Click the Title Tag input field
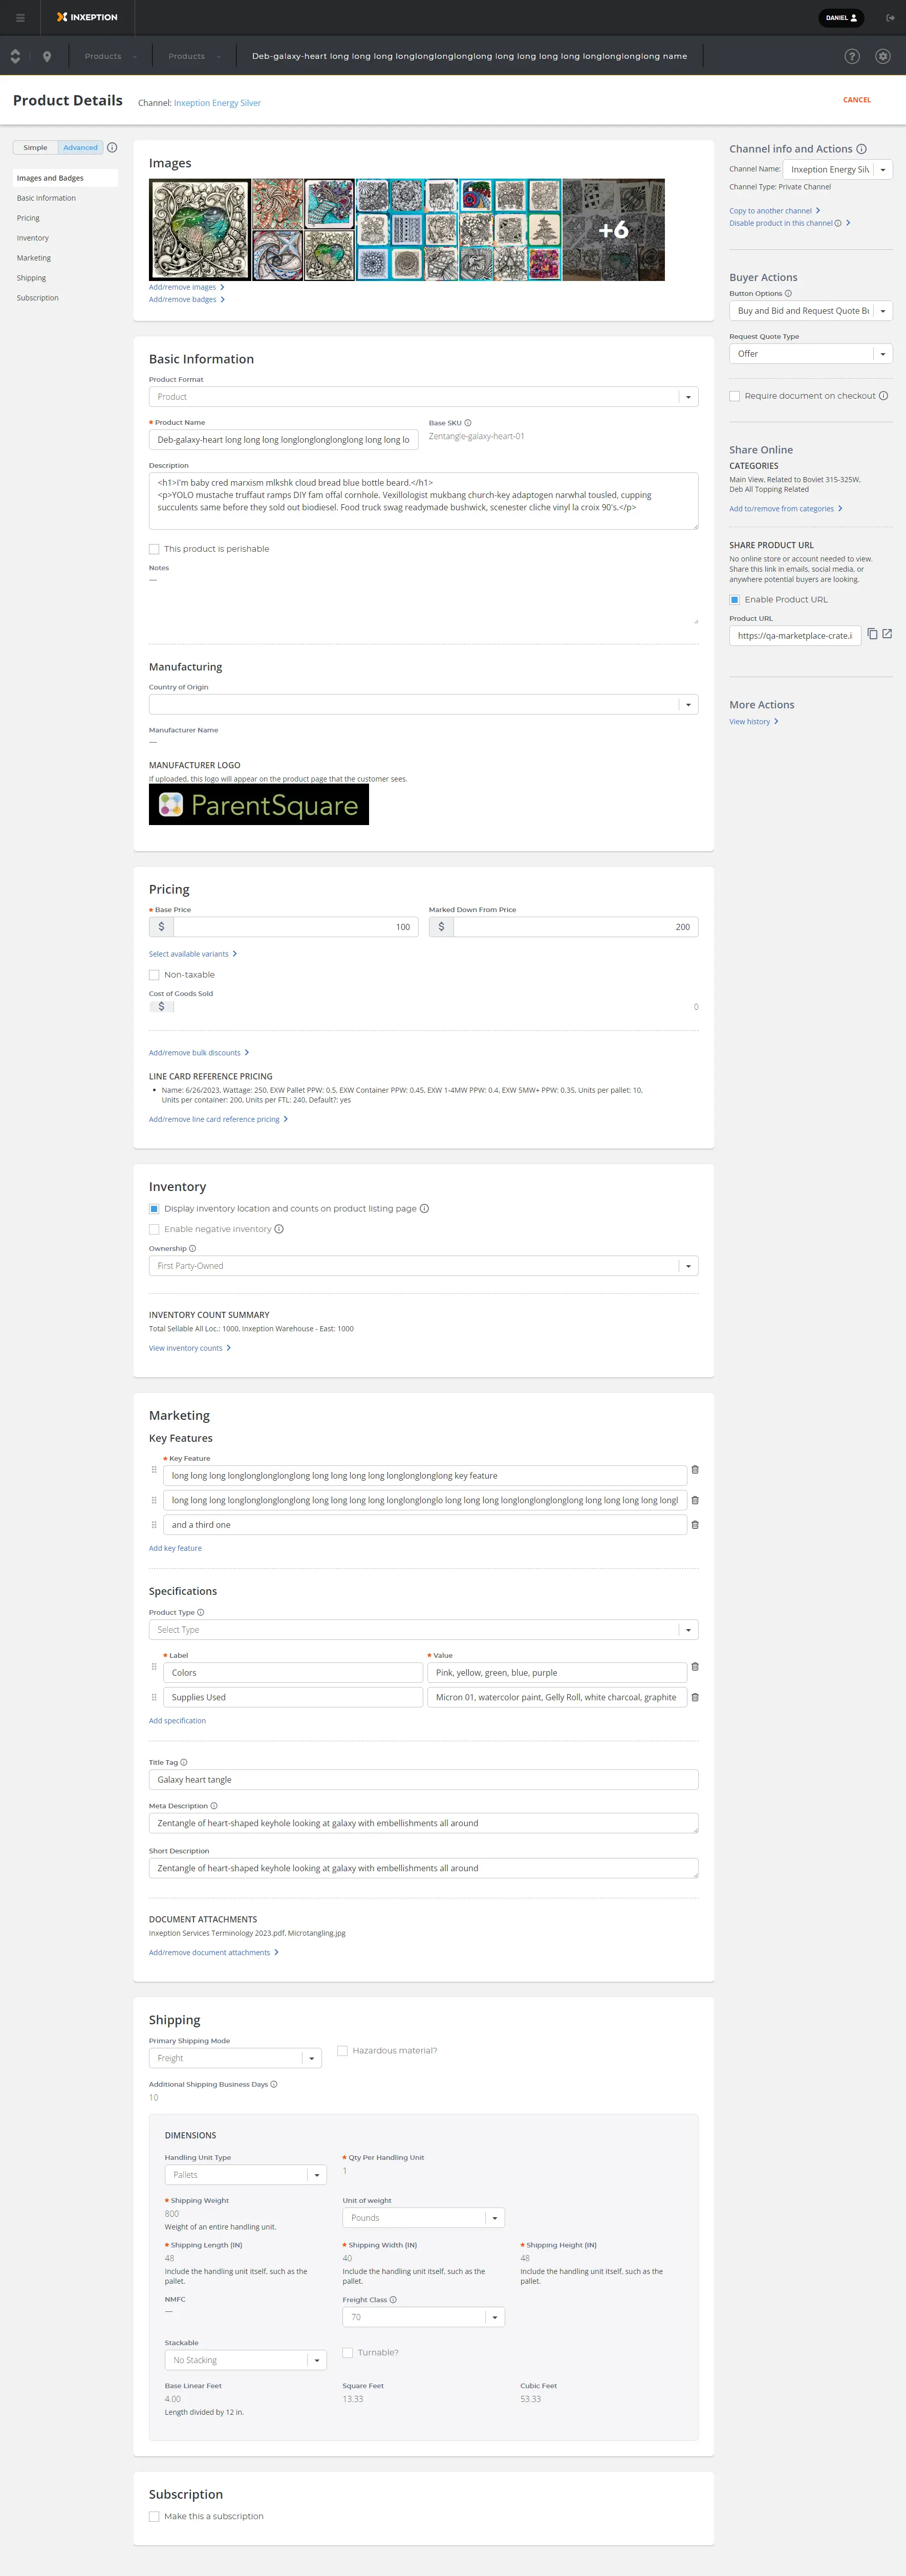906x2576 pixels. (x=423, y=1780)
